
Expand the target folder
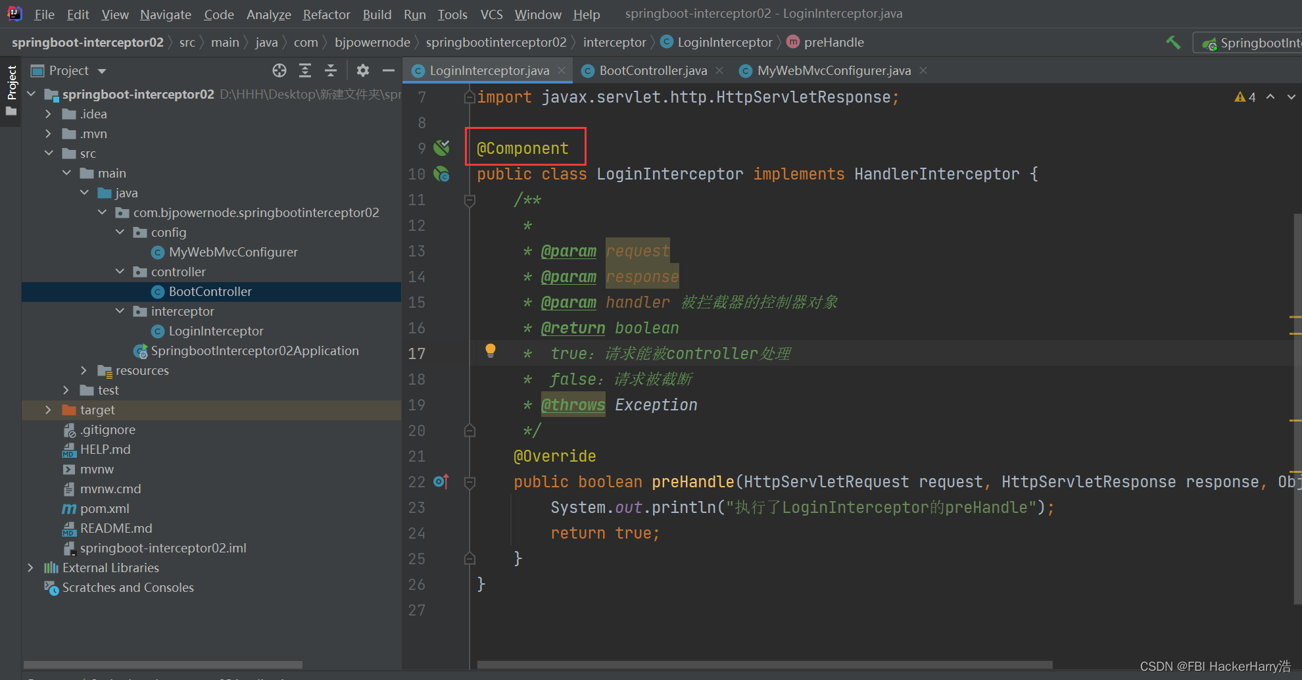click(48, 410)
